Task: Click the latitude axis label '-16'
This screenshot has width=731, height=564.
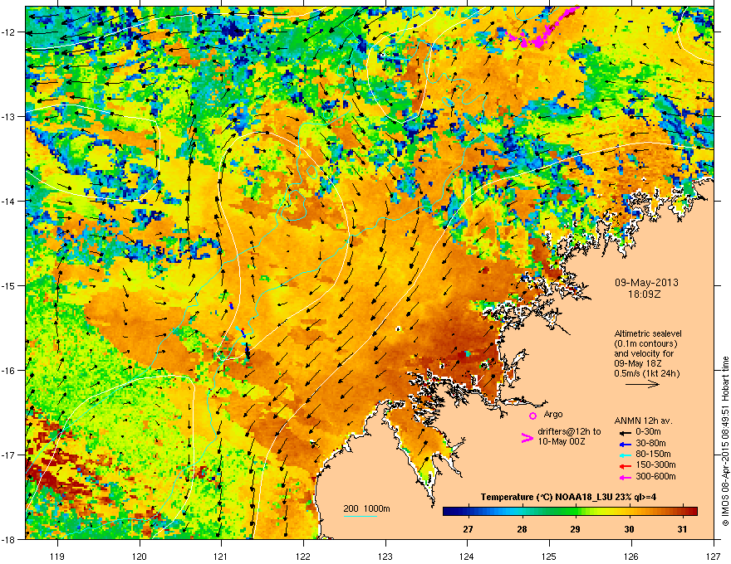Action: (9, 371)
